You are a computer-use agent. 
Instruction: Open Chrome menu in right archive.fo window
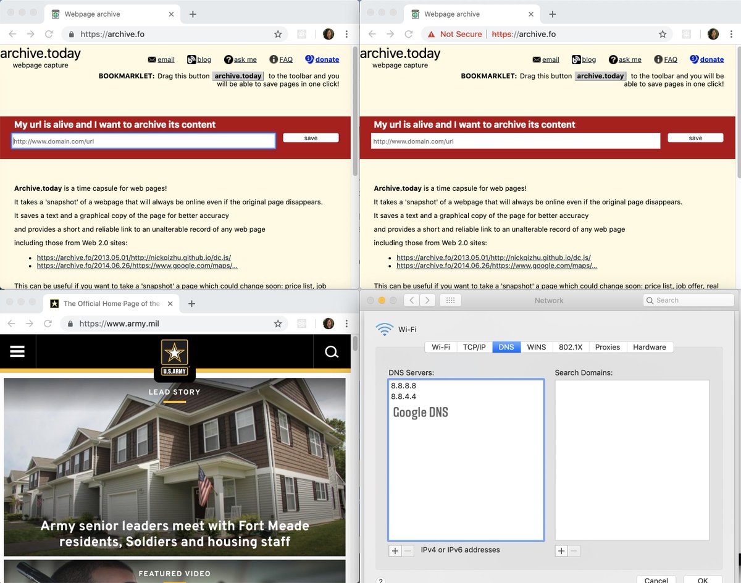(731, 34)
